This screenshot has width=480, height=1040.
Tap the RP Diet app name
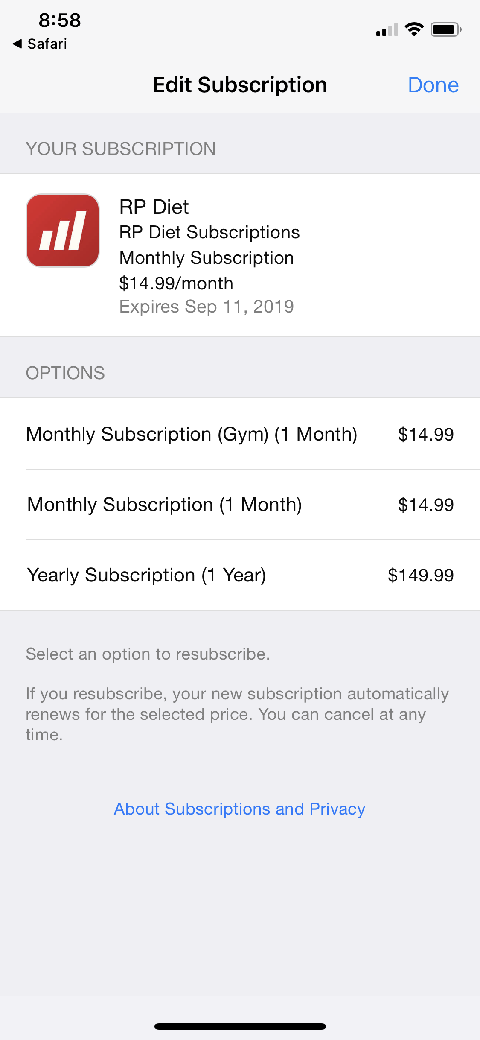(154, 207)
